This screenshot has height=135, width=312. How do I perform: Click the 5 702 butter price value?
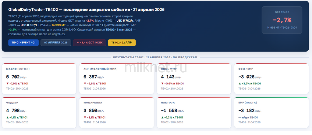pyautogui.click(x=13, y=77)
